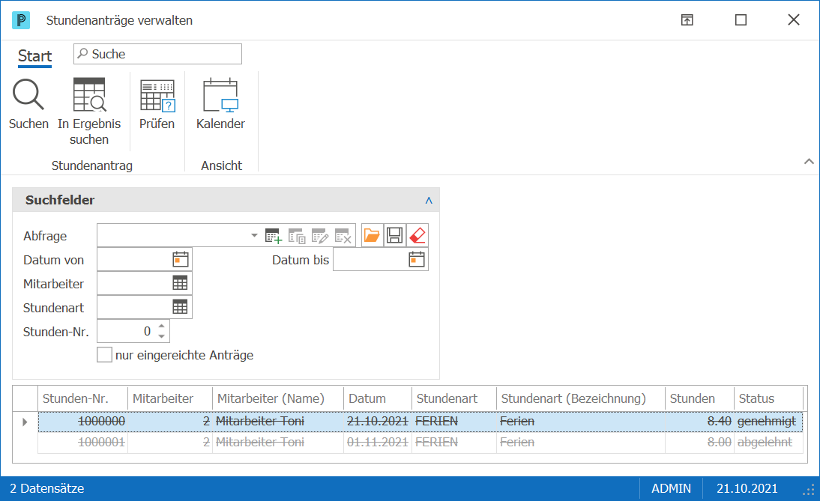The image size is (820, 501).
Task: Click In Ergebnis suchen icon
Action: tap(89, 94)
